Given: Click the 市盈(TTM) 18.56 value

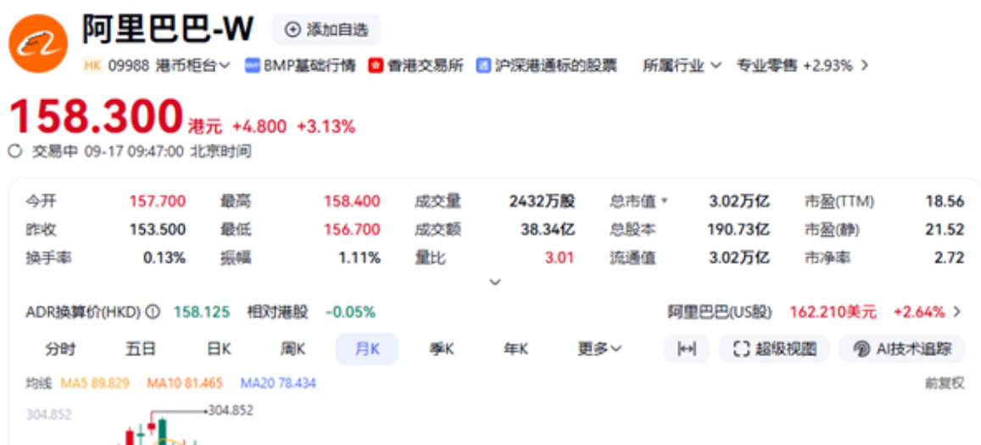Looking at the screenshot, I should coord(945,202).
